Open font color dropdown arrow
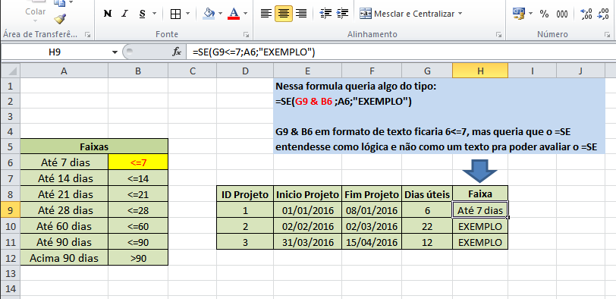616x299 pixels. pyautogui.click(x=246, y=14)
